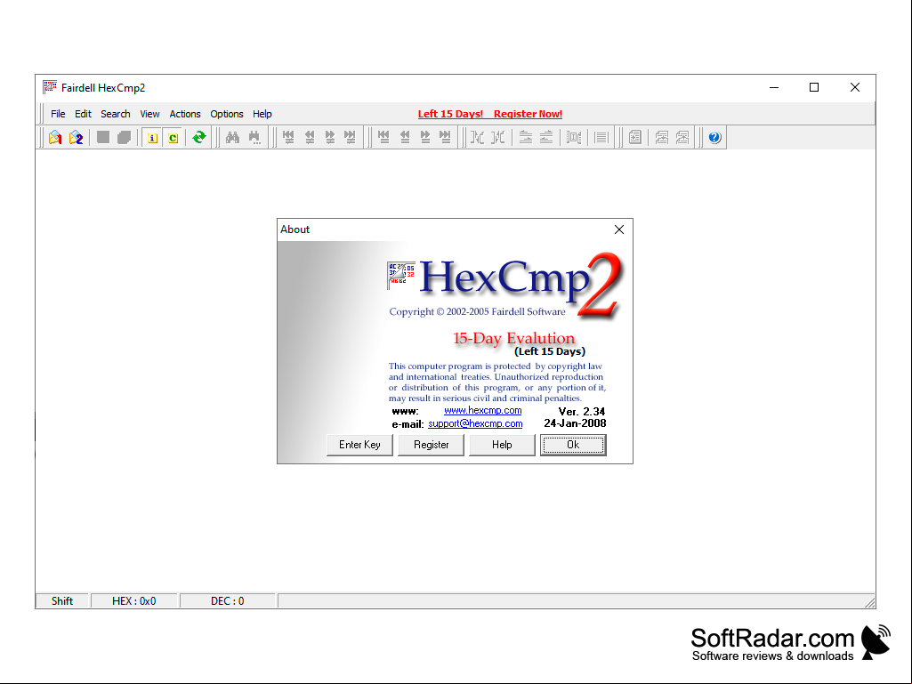The width and height of the screenshot is (912, 684).
Task: Open the View menu
Action: click(149, 114)
